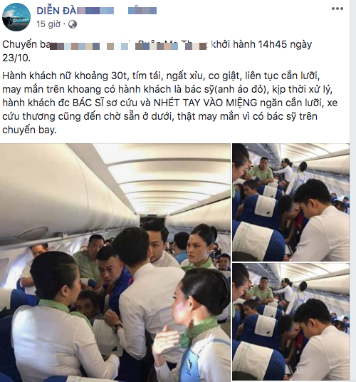The height and width of the screenshot is (382, 356).
Task: Click the blurred flight route text
Action: click(129, 46)
